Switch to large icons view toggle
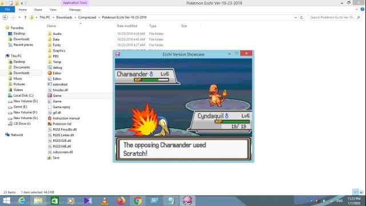 coord(361,192)
